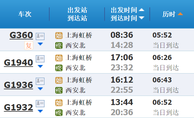The image size is (194, 118).
Task: Open train number link G360
Action: click(x=21, y=35)
